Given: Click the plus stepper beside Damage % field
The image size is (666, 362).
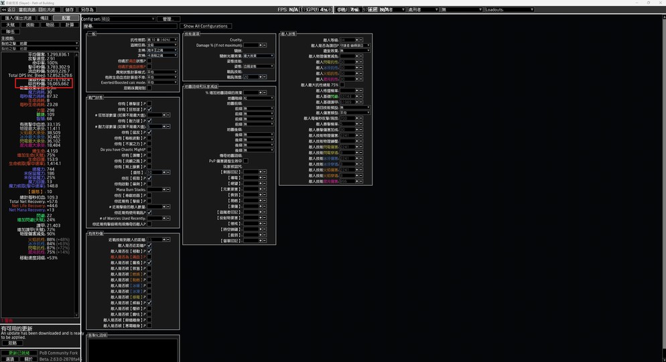Looking at the screenshot, I should pyautogui.click(x=260, y=46).
